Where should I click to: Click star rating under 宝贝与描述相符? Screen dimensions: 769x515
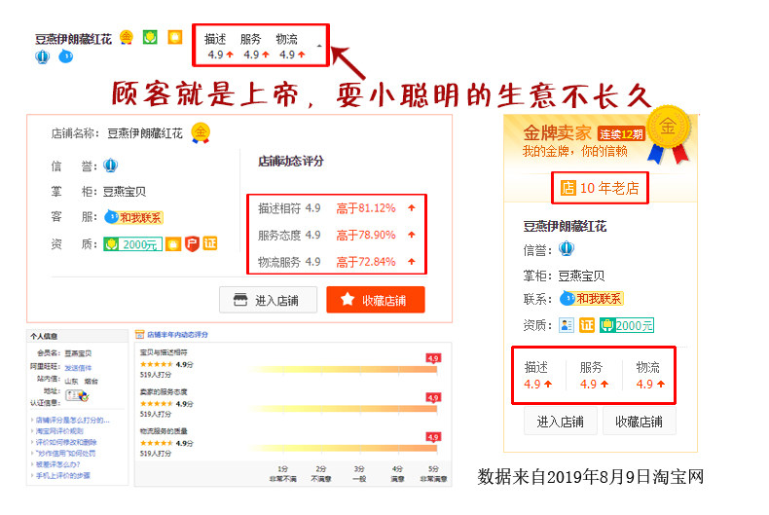click(157, 364)
